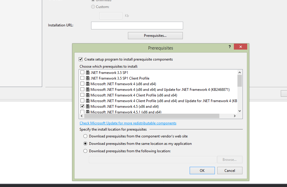Uncheck Create setup program to install prerequisite components
The height and width of the screenshot is (187, 287).
coord(80,59)
